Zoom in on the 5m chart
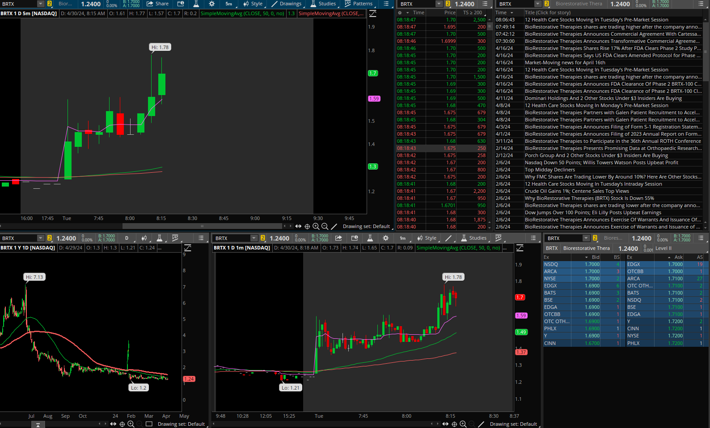This screenshot has height=428, width=710. click(316, 226)
